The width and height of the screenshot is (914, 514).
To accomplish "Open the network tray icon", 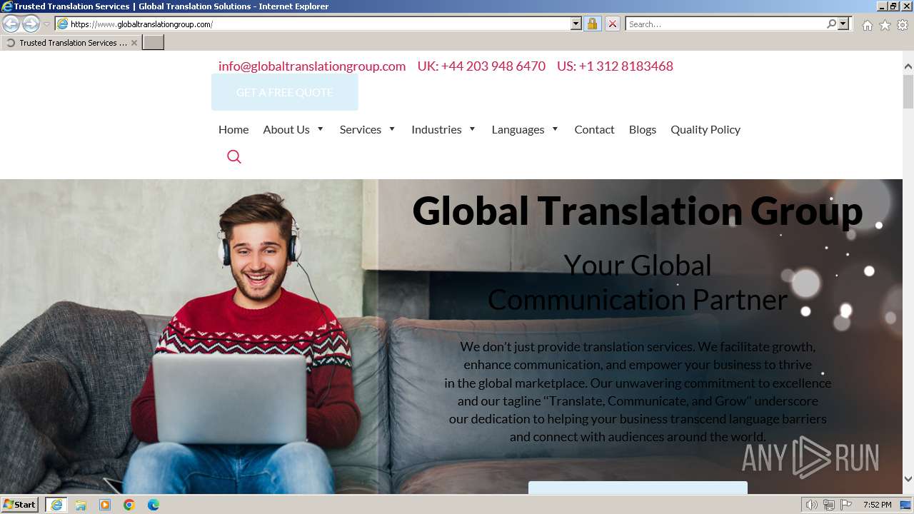I will [x=829, y=505].
